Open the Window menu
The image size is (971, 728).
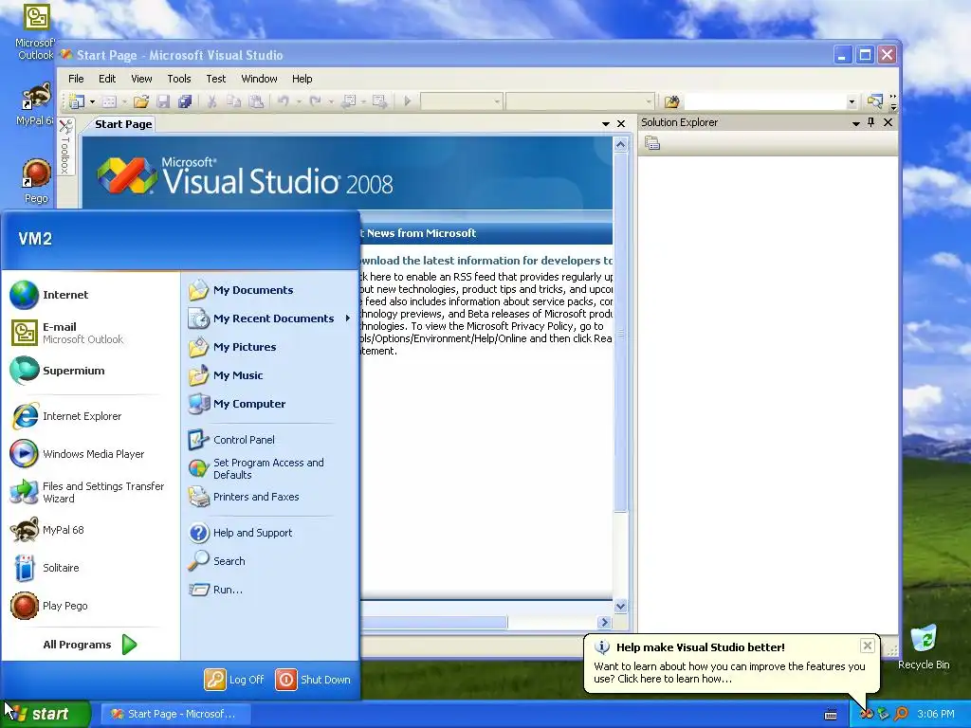point(259,79)
